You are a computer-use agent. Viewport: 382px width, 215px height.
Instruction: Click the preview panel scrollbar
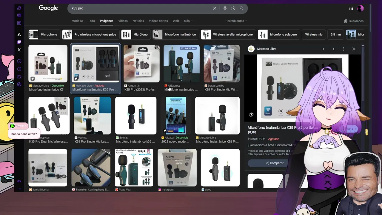click(363, 75)
